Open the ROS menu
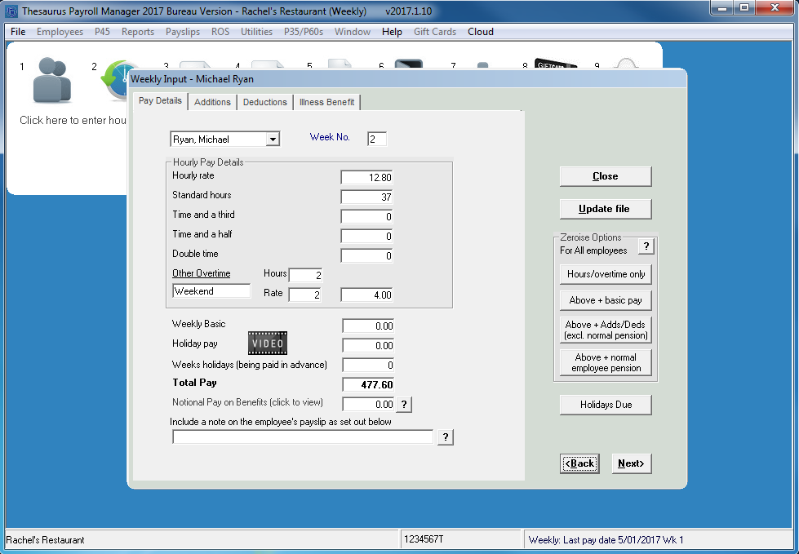Screen dimensions: 799x554 [x=220, y=32]
